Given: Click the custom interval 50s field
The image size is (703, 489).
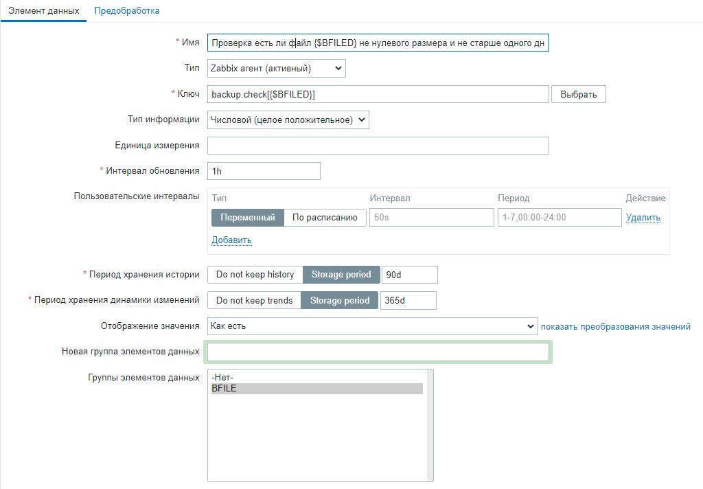Looking at the screenshot, I should (x=431, y=218).
